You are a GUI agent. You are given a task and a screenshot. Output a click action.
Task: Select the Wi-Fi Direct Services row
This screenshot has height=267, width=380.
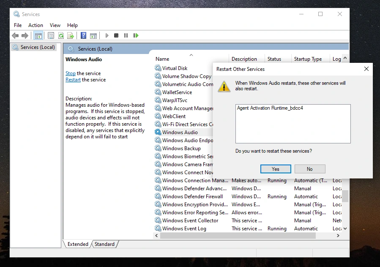coord(183,124)
